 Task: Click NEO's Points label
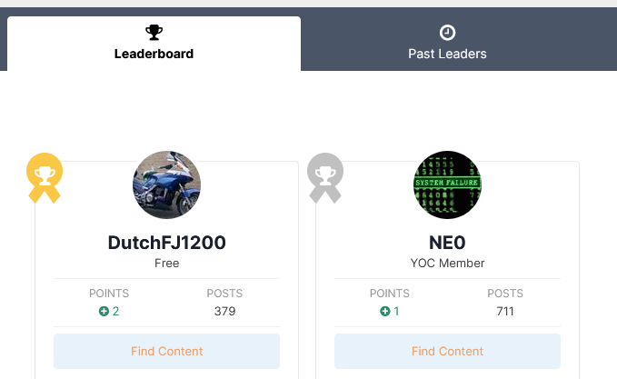(390, 294)
